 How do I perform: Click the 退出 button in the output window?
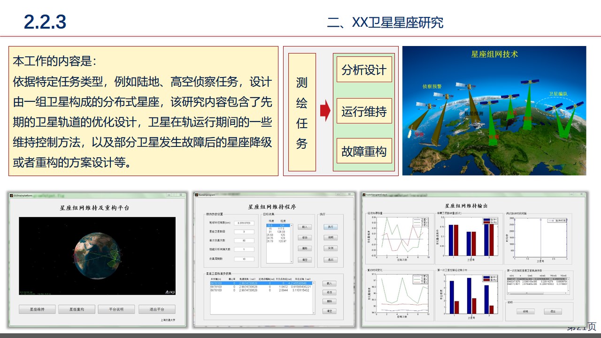tap(553, 311)
